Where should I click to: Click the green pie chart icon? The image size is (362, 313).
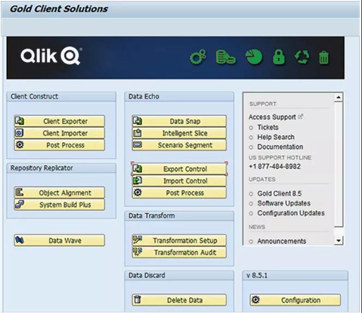(x=254, y=57)
